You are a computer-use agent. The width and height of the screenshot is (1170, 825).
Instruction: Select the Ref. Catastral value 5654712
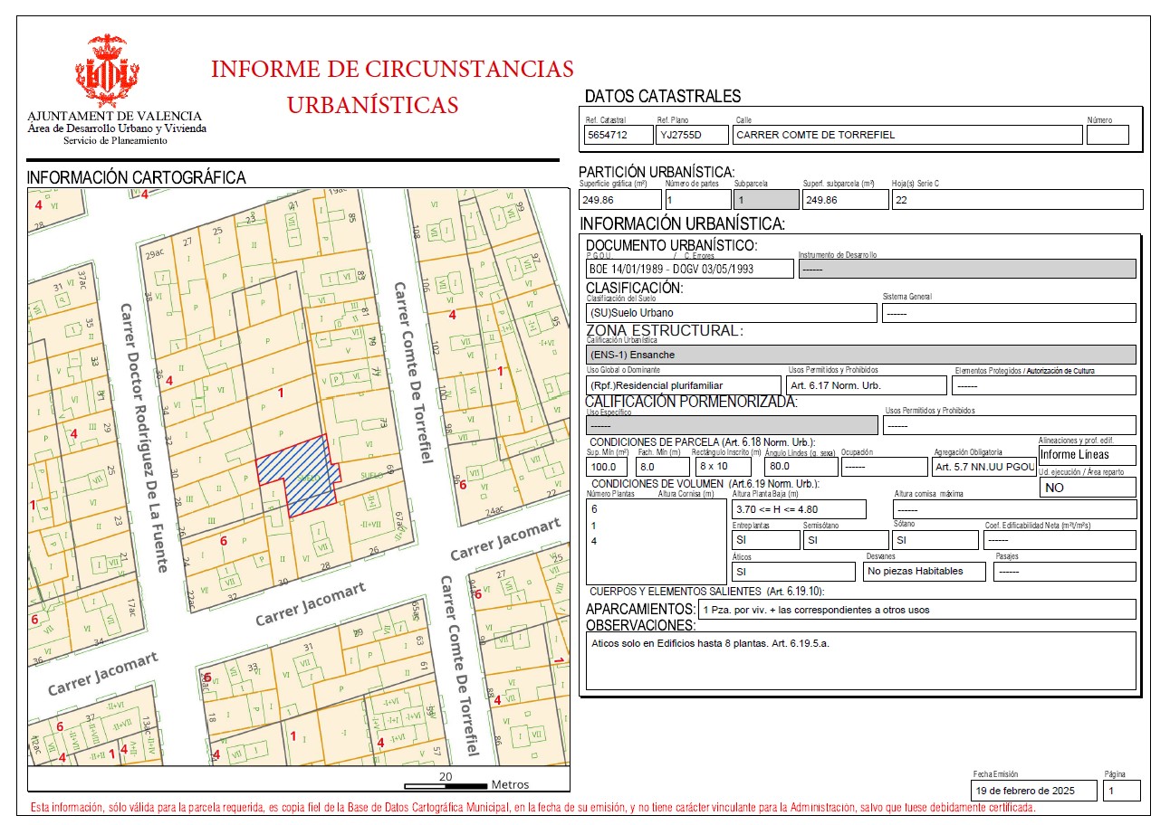(x=619, y=135)
